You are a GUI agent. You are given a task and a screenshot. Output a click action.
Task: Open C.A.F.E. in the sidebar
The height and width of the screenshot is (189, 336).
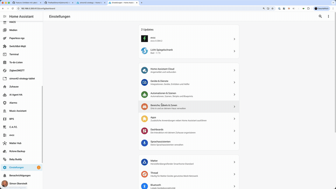[21, 127]
